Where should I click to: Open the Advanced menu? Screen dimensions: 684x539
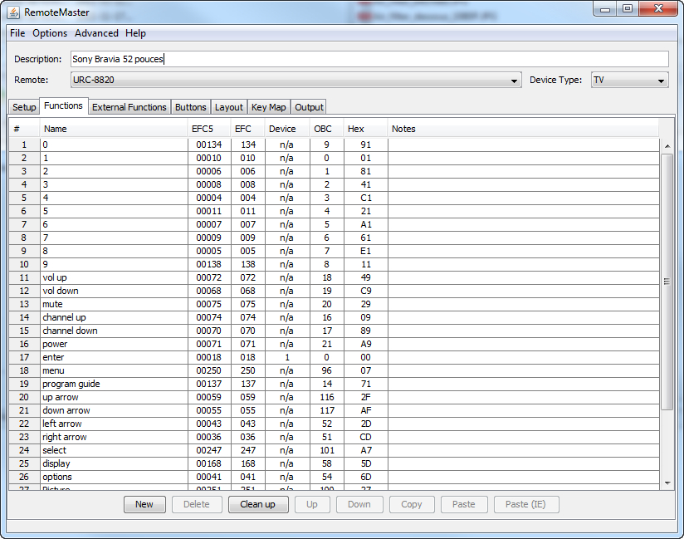[96, 33]
